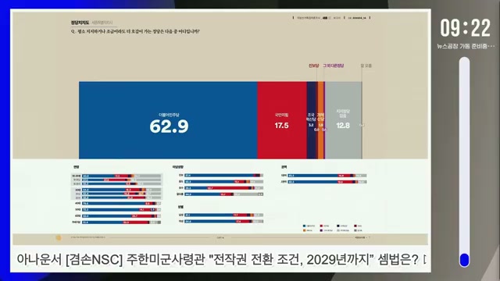Click the 40대 age breakdown bar
Image resolution: width=500 pixels, height=281 pixels.
tap(122, 203)
